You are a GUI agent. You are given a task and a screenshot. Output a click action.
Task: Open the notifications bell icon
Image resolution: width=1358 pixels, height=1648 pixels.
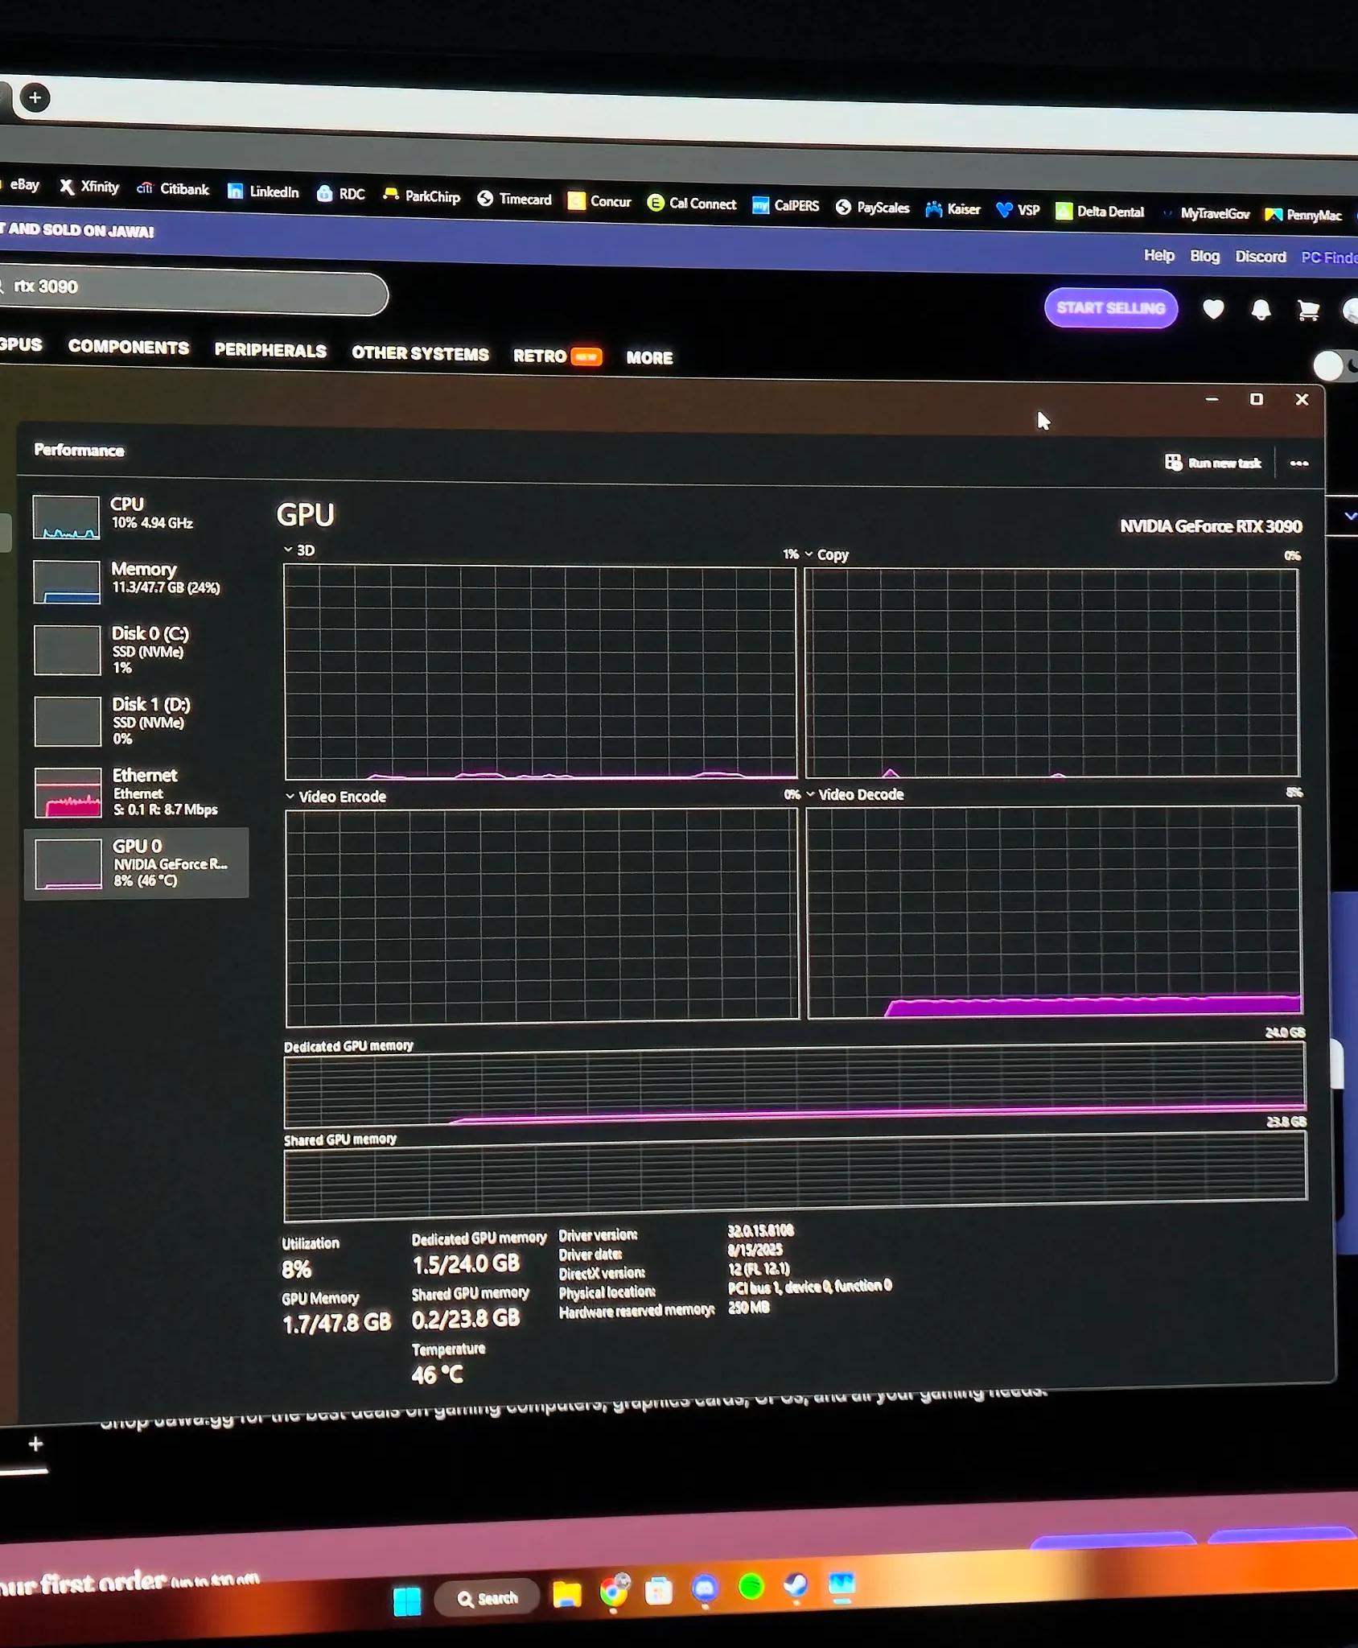coord(1261,311)
